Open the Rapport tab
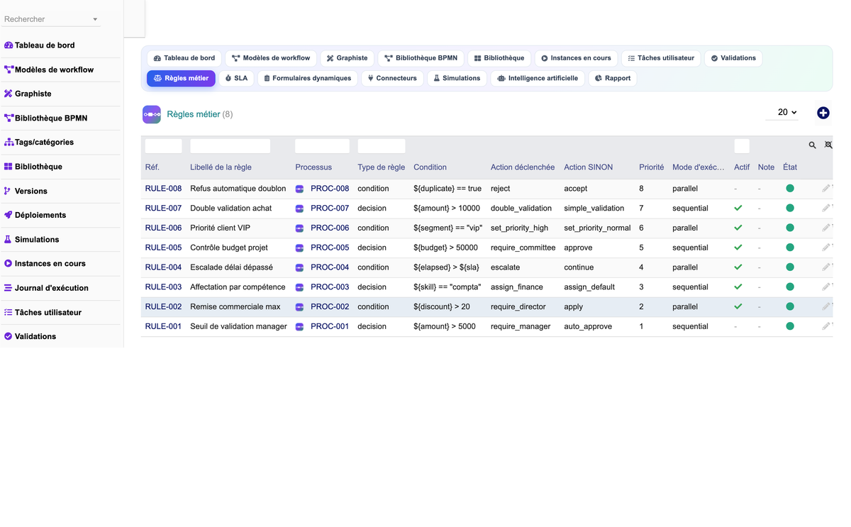Screen dimensions: 851x527 (x=612, y=78)
